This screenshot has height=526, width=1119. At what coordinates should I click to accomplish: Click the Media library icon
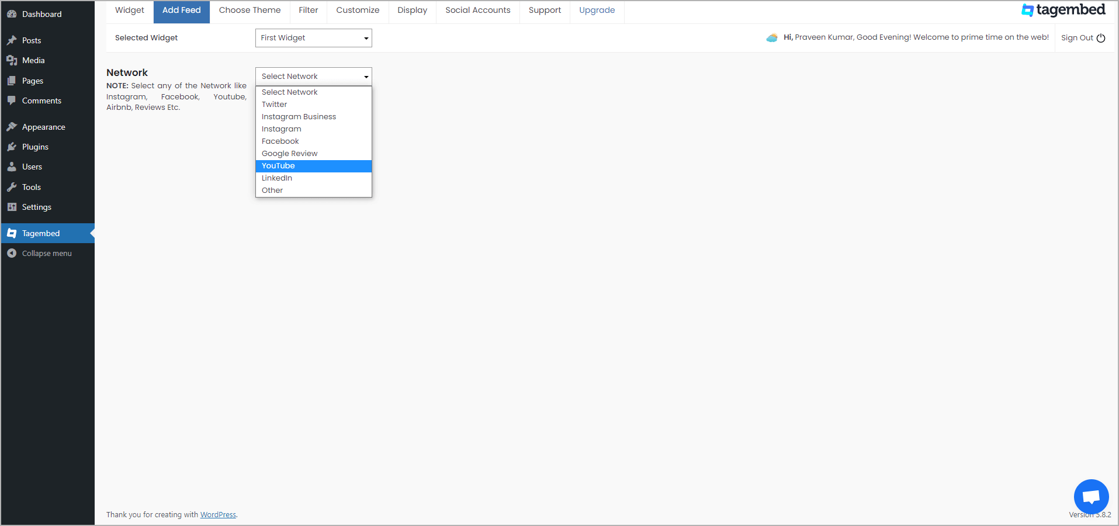pos(12,60)
